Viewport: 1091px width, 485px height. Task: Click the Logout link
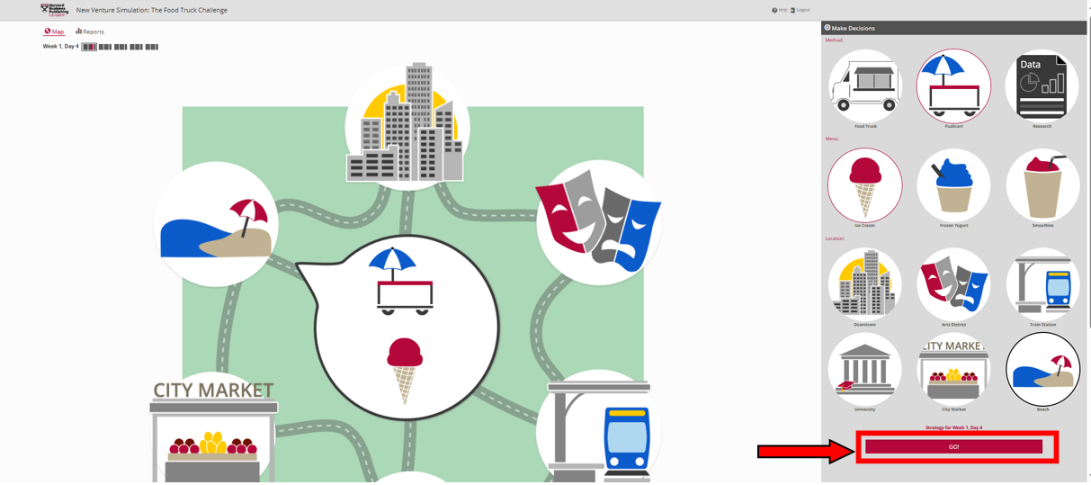tap(800, 10)
